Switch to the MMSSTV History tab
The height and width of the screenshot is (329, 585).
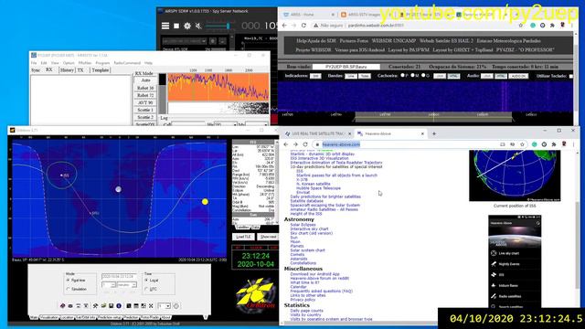pyautogui.click(x=67, y=70)
